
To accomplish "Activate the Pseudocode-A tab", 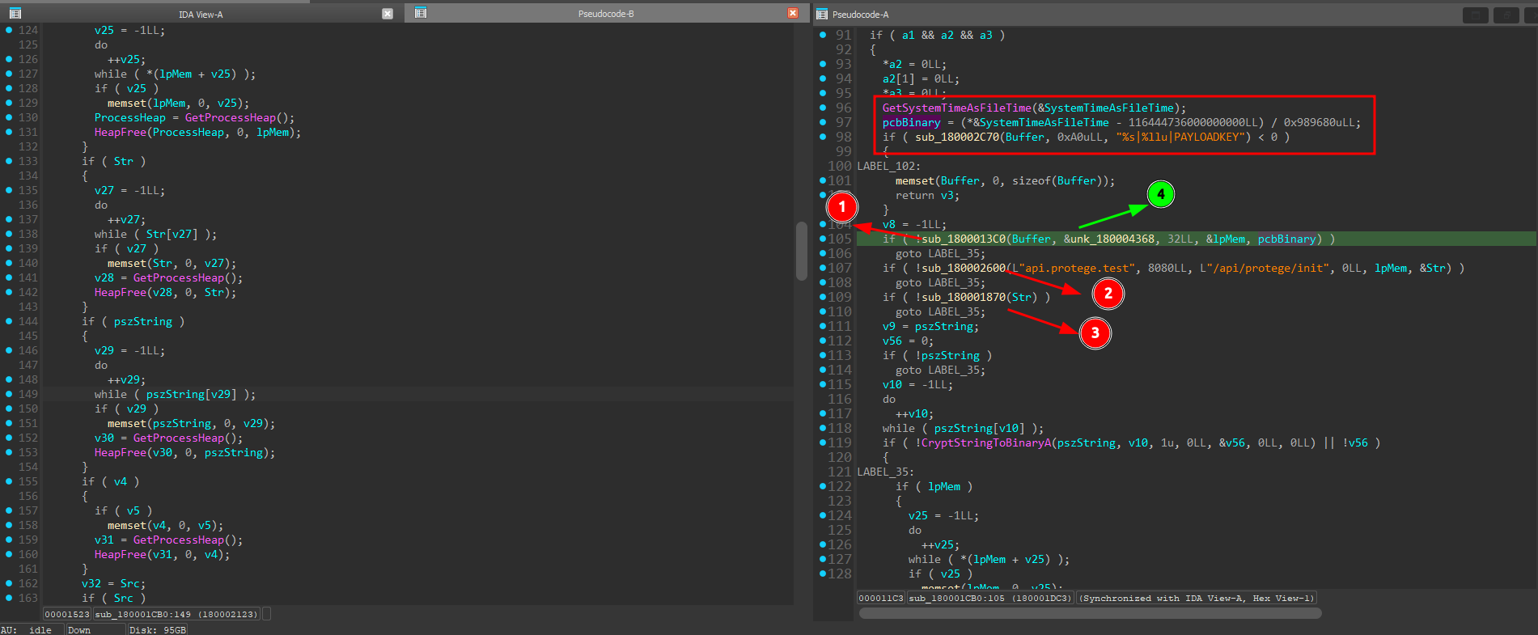I will 860,15.
